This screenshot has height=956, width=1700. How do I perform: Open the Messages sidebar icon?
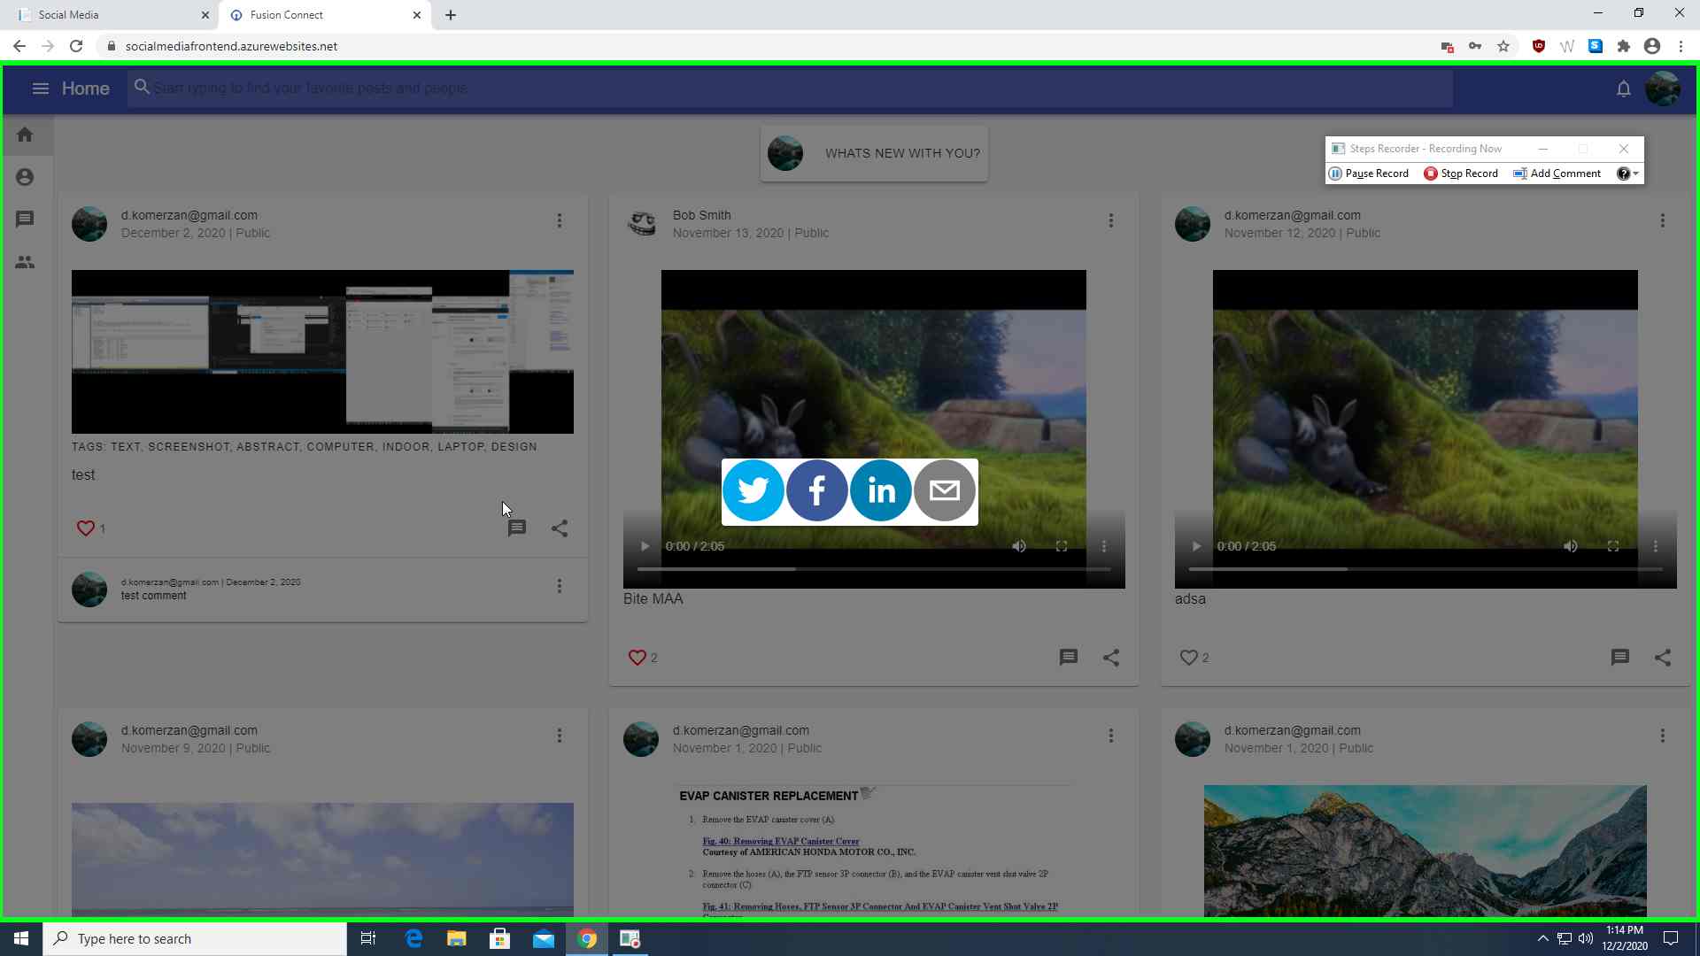coord(25,219)
